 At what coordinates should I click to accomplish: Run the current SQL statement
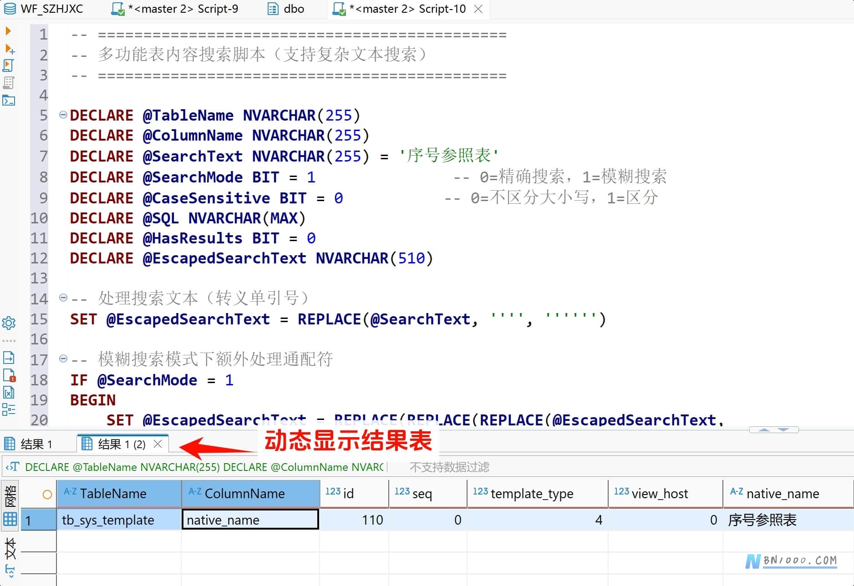(8, 31)
